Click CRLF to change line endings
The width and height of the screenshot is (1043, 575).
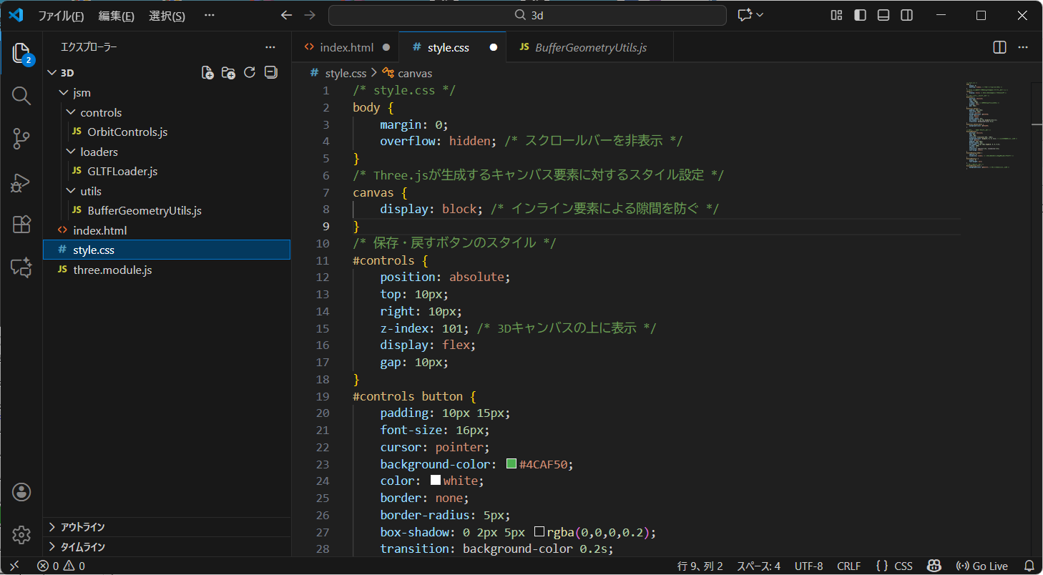[848, 566]
